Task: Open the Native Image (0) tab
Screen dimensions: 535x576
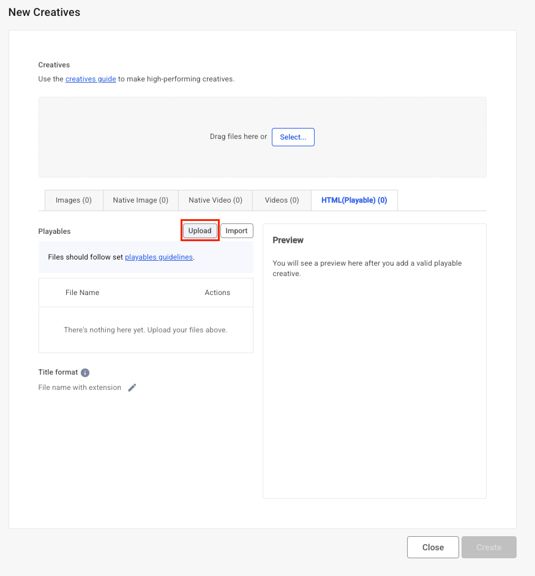Action: (140, 200)
